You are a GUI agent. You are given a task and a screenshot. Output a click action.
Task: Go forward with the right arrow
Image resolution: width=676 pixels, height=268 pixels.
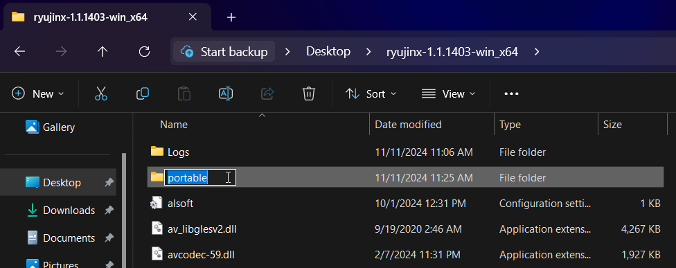pos(61,52)
